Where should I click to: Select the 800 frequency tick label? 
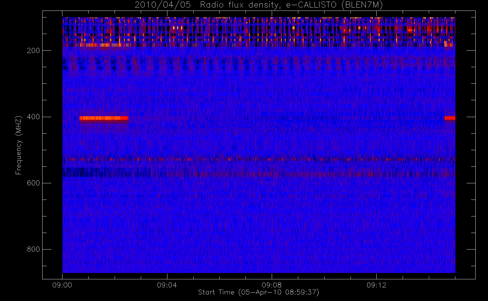[x=33, y=249]
